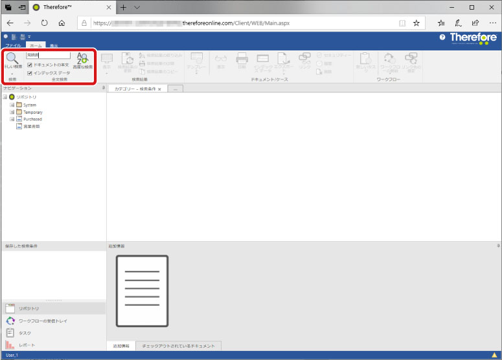Uncheck ドキュメントの本文 checkbox
502x360 pixels.
pyautogui.click(x=29, y=65)
